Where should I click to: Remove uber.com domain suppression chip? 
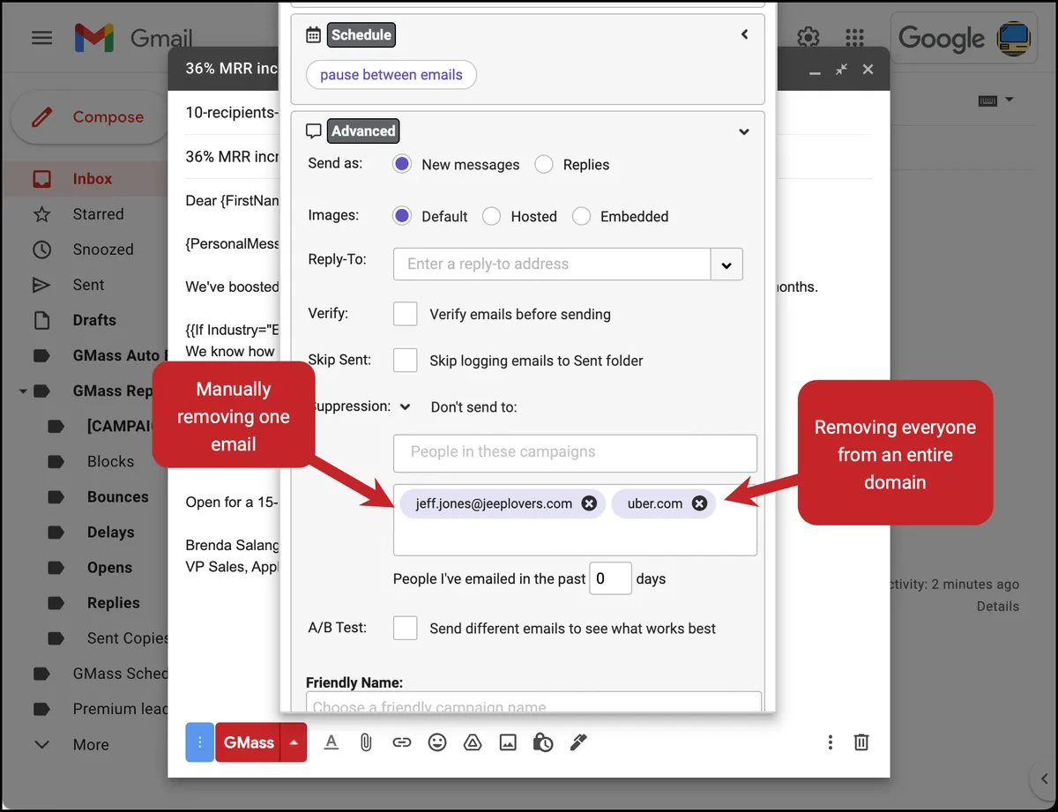click(x=699, y=503)
